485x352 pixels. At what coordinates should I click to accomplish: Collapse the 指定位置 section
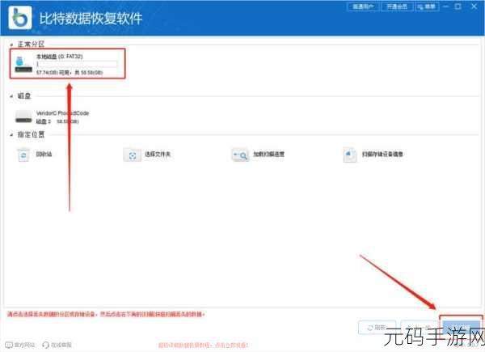11,134
